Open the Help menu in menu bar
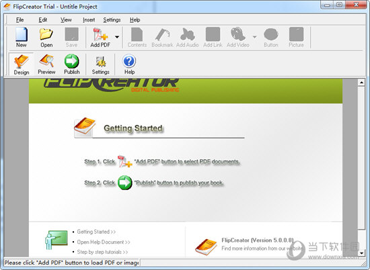Image resolution: width=370 pixels, height=270 pixels. 135,20
